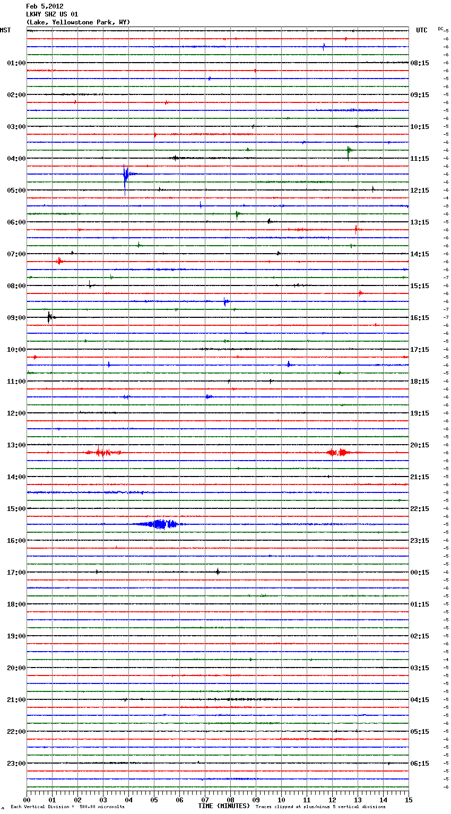Click the 08:15 UTC time label
Viewport: 451px width, 814px height.
(x=420, y=63)
